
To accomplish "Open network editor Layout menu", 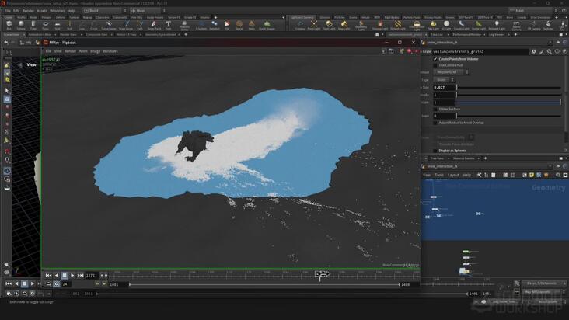I will pos(453,175).
